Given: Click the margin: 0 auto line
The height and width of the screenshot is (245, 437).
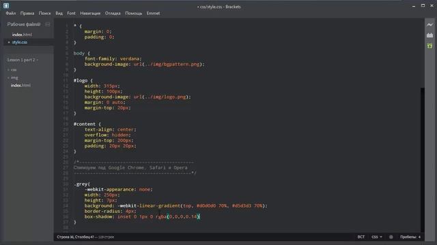Looking at the screenshot, I should point(105,103).
